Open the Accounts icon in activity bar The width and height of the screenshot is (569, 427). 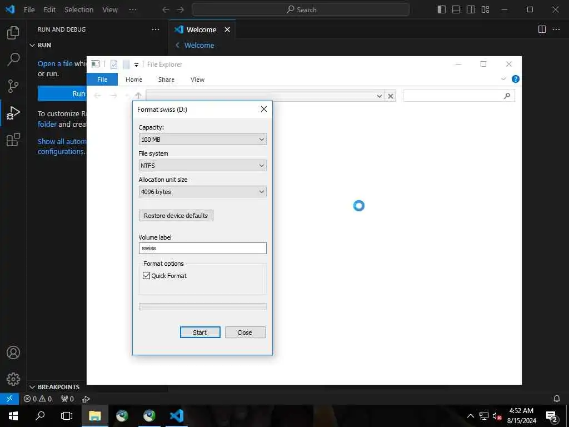(x=13, y=352)
